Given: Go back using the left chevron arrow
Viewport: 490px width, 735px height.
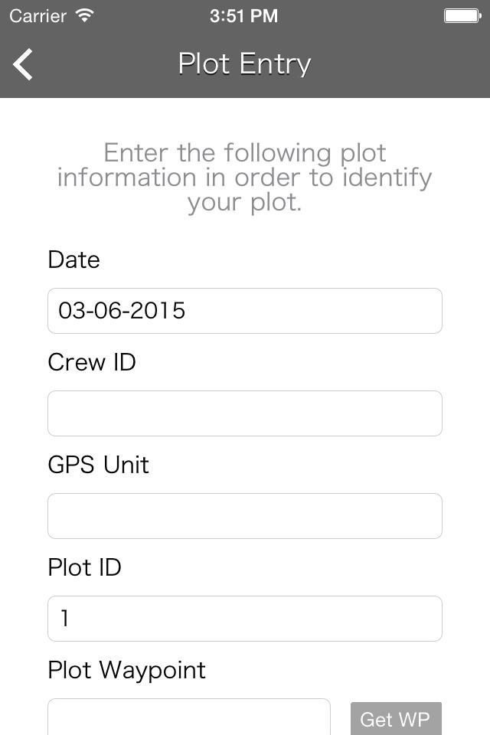Looking at the screenshot, I should (22, 64).
